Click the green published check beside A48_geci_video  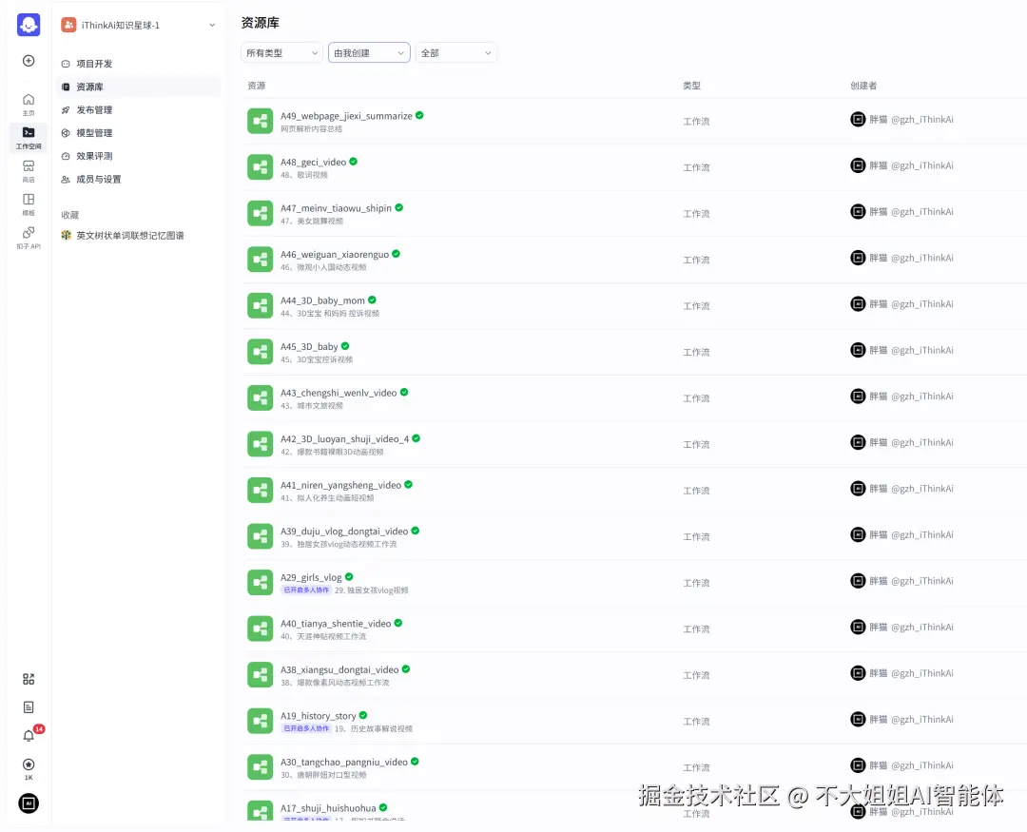point(353,161)
